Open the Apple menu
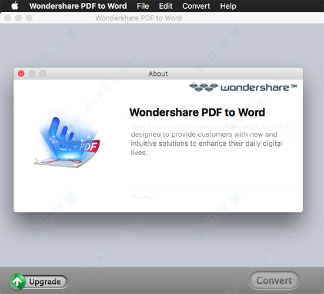324x294 pixels. click(15, 6)
